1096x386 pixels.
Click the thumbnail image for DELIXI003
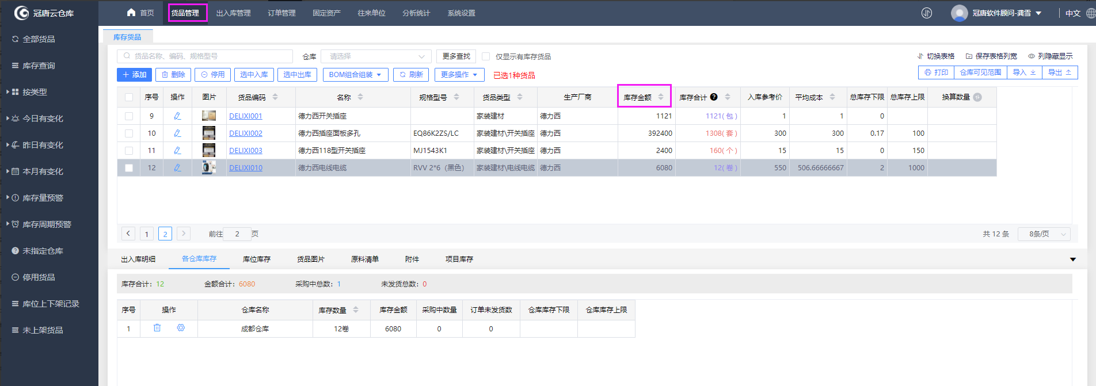[209, 151]
